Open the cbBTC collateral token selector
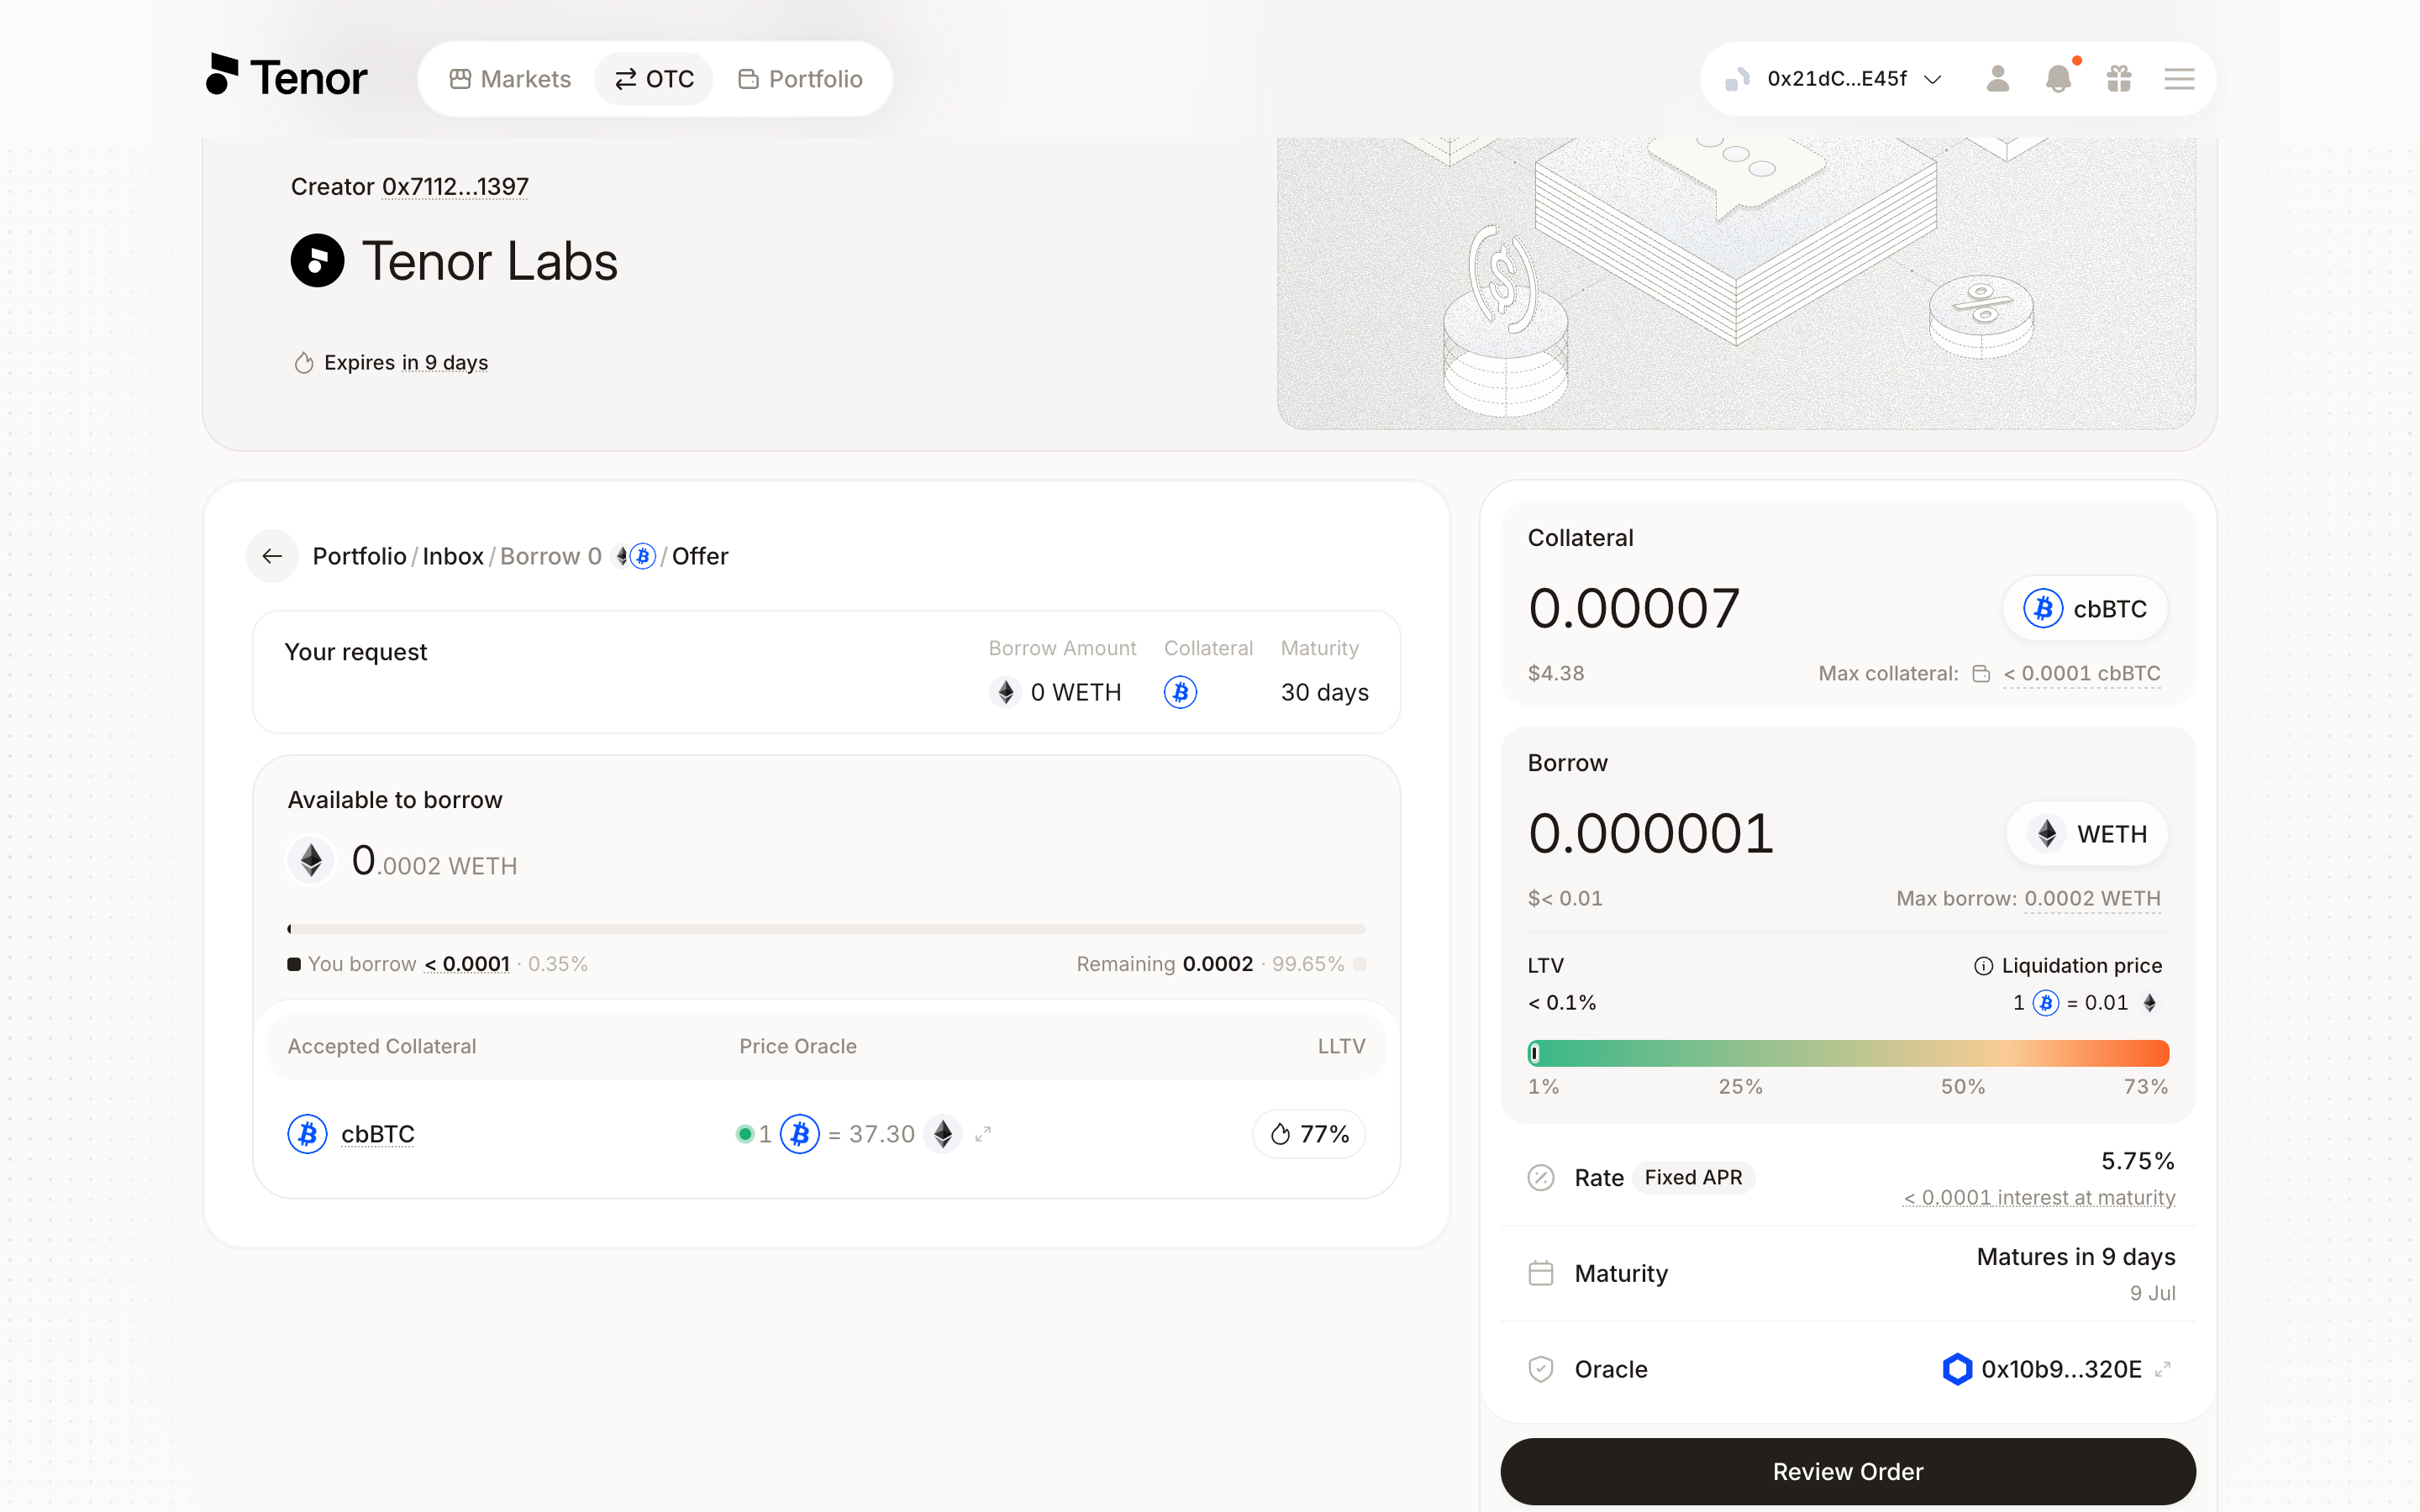 point(2084,608)
